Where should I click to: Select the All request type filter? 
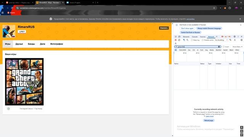pos(176,50)
